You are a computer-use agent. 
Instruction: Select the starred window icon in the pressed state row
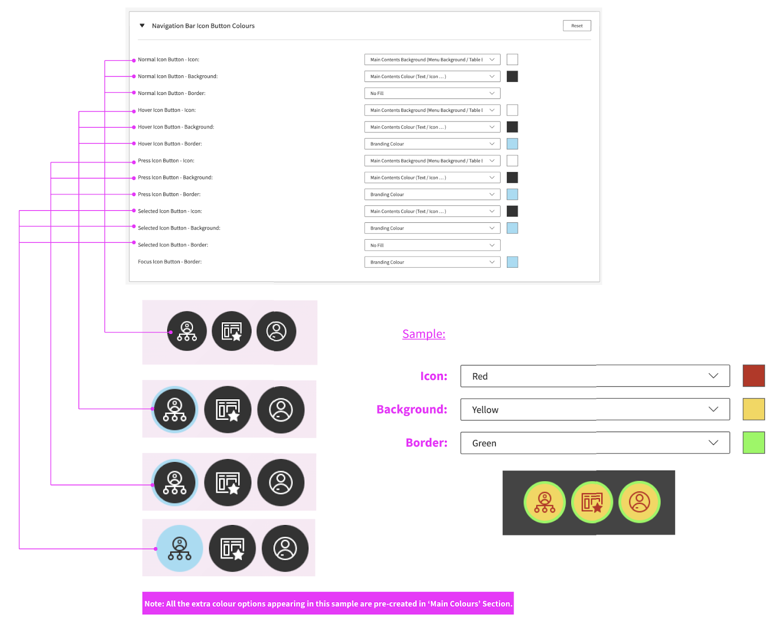tap(228, 482)
